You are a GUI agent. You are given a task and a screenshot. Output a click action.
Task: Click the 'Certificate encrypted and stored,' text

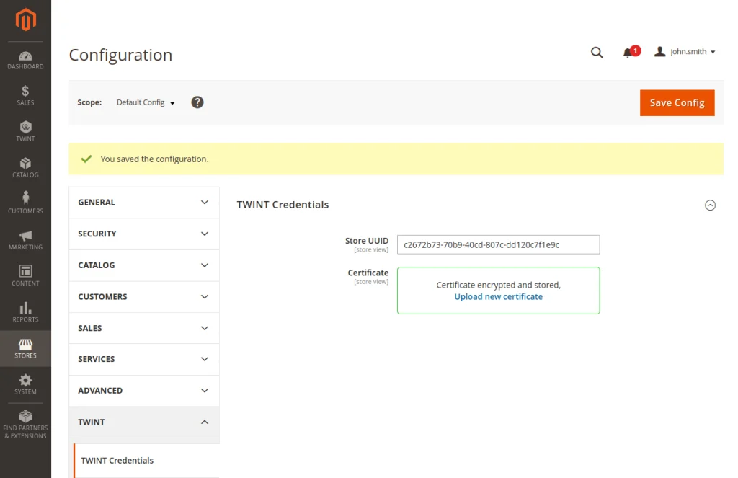[x=499, y=285]
